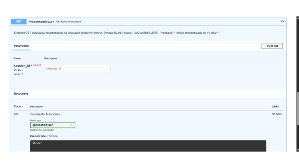The width and height of the screenshot is (299, 168).
Task: Click the Successful Response description
Action: click(x=45, y=114)
